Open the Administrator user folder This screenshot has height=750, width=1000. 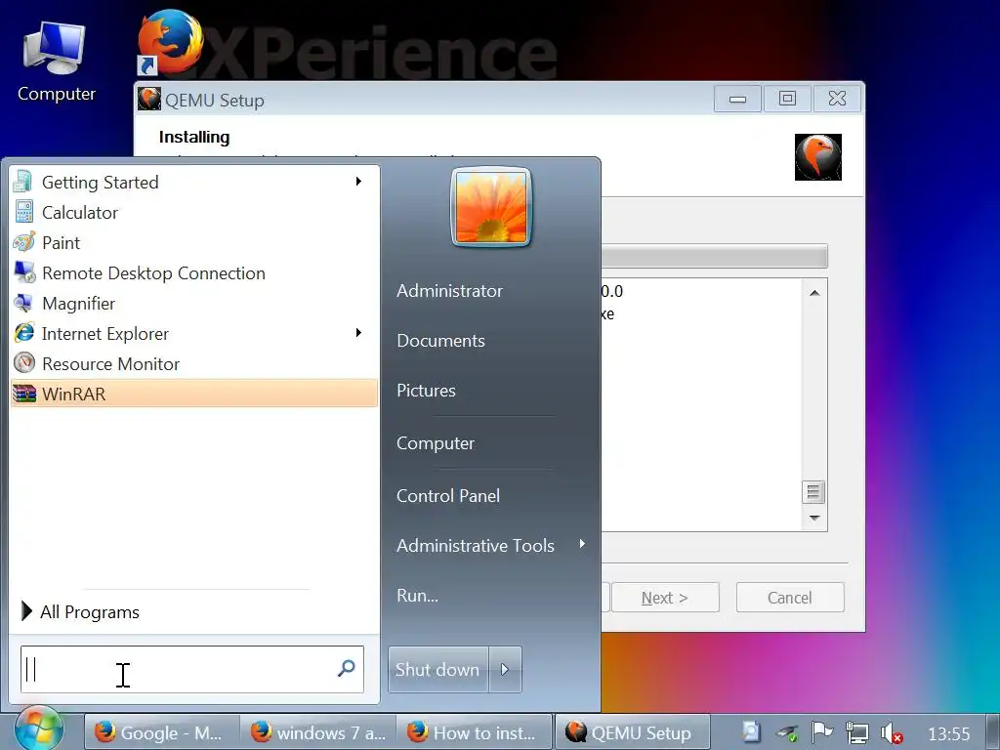449,291
